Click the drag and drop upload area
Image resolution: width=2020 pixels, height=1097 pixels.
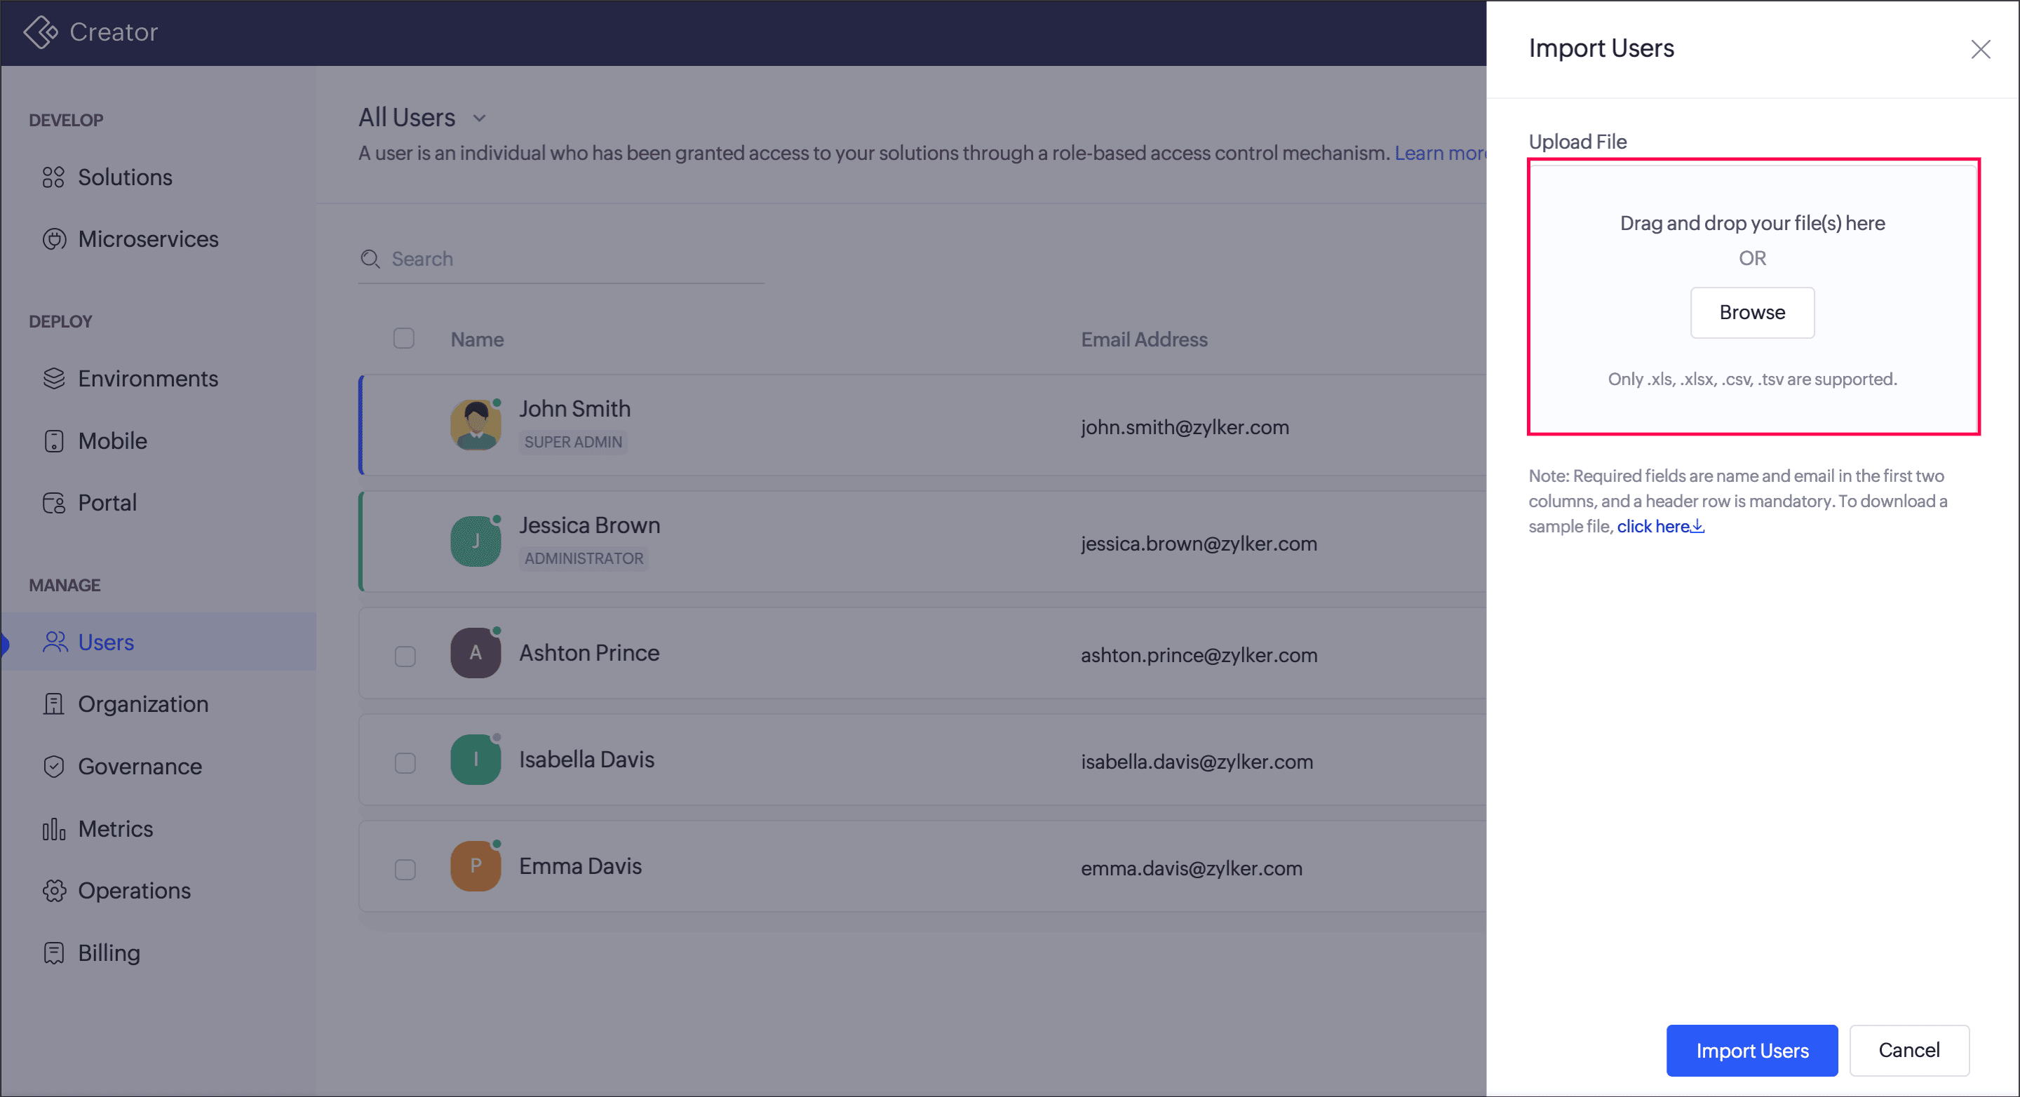(x=1753, y=297)
